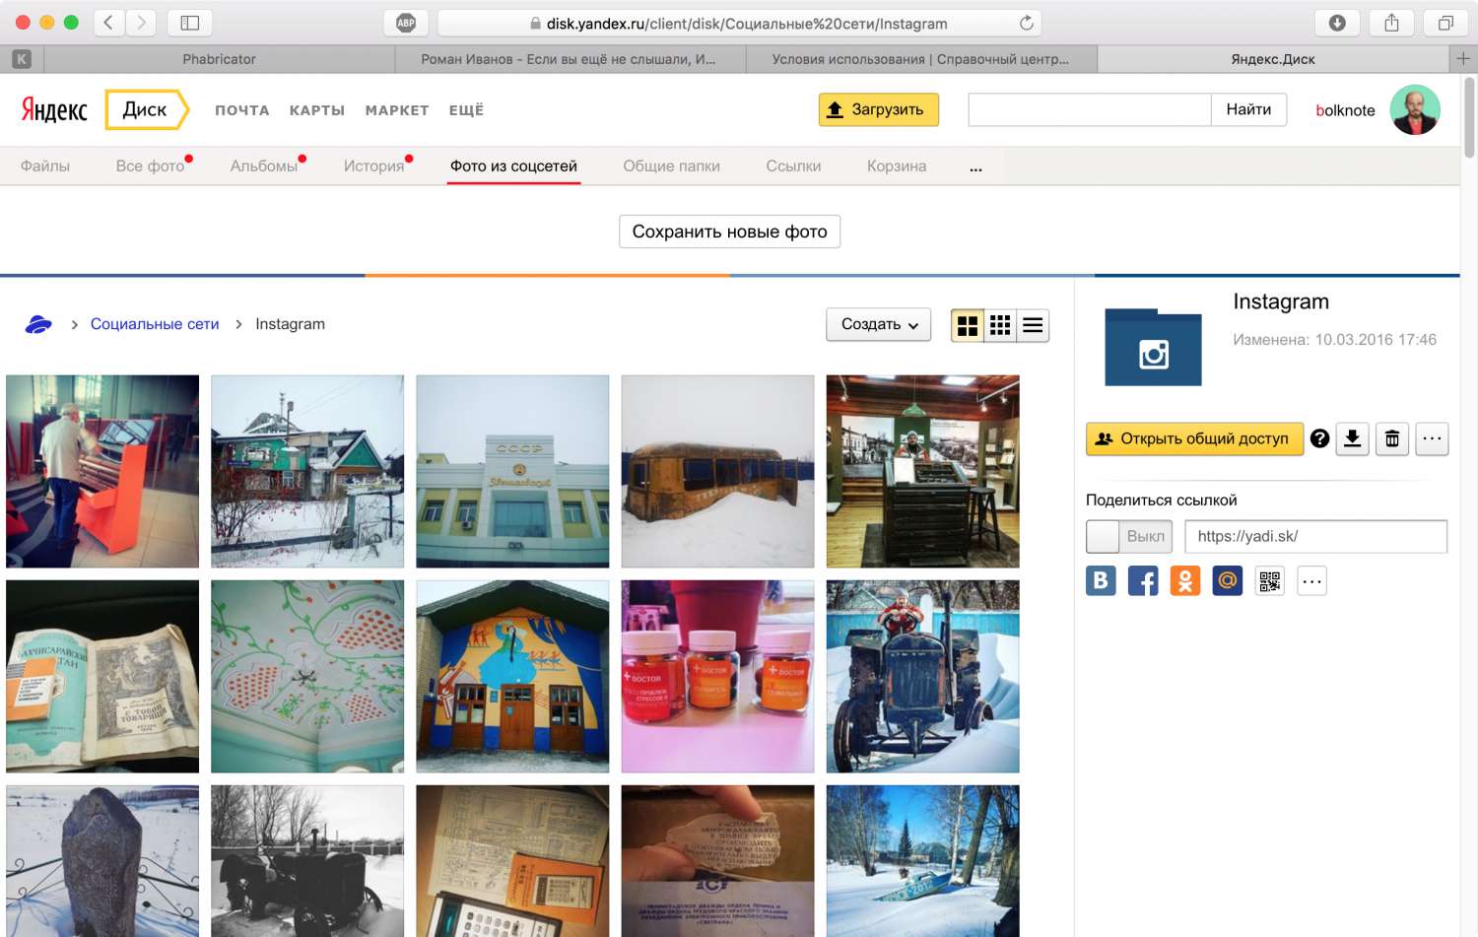Screen dimensions: 1478x937
Task: Show QR code for the share link
Action: (1270, 580)
